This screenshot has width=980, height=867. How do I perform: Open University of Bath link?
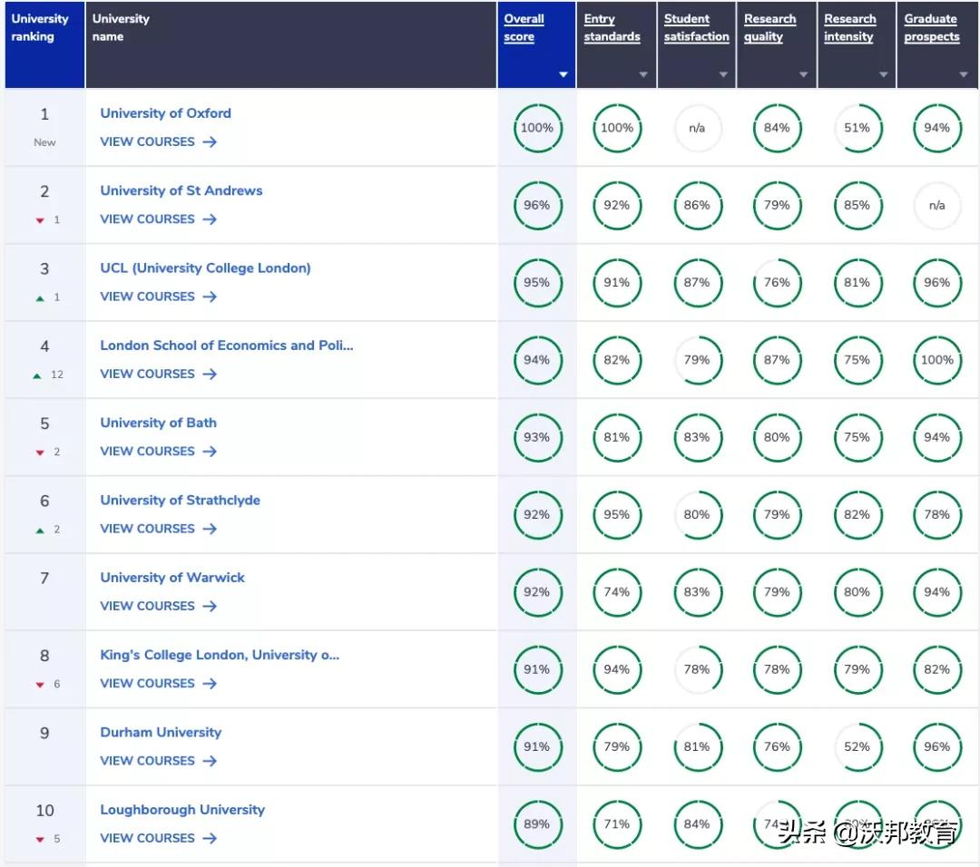pos(158,423)
